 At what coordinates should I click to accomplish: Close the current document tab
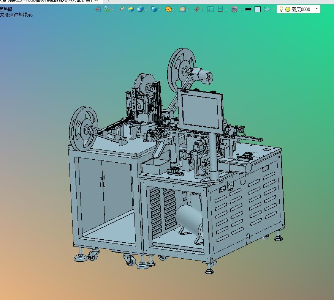[x=96, y=1]
